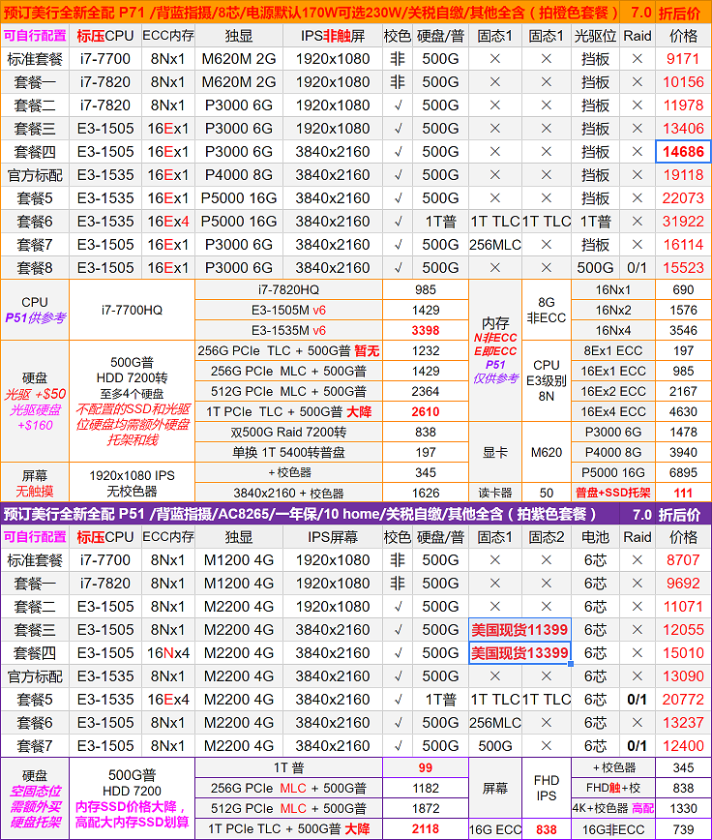The image size is (712, 840).
Task: Select the red 2610 price cell
Action: (x=426, y=412)
